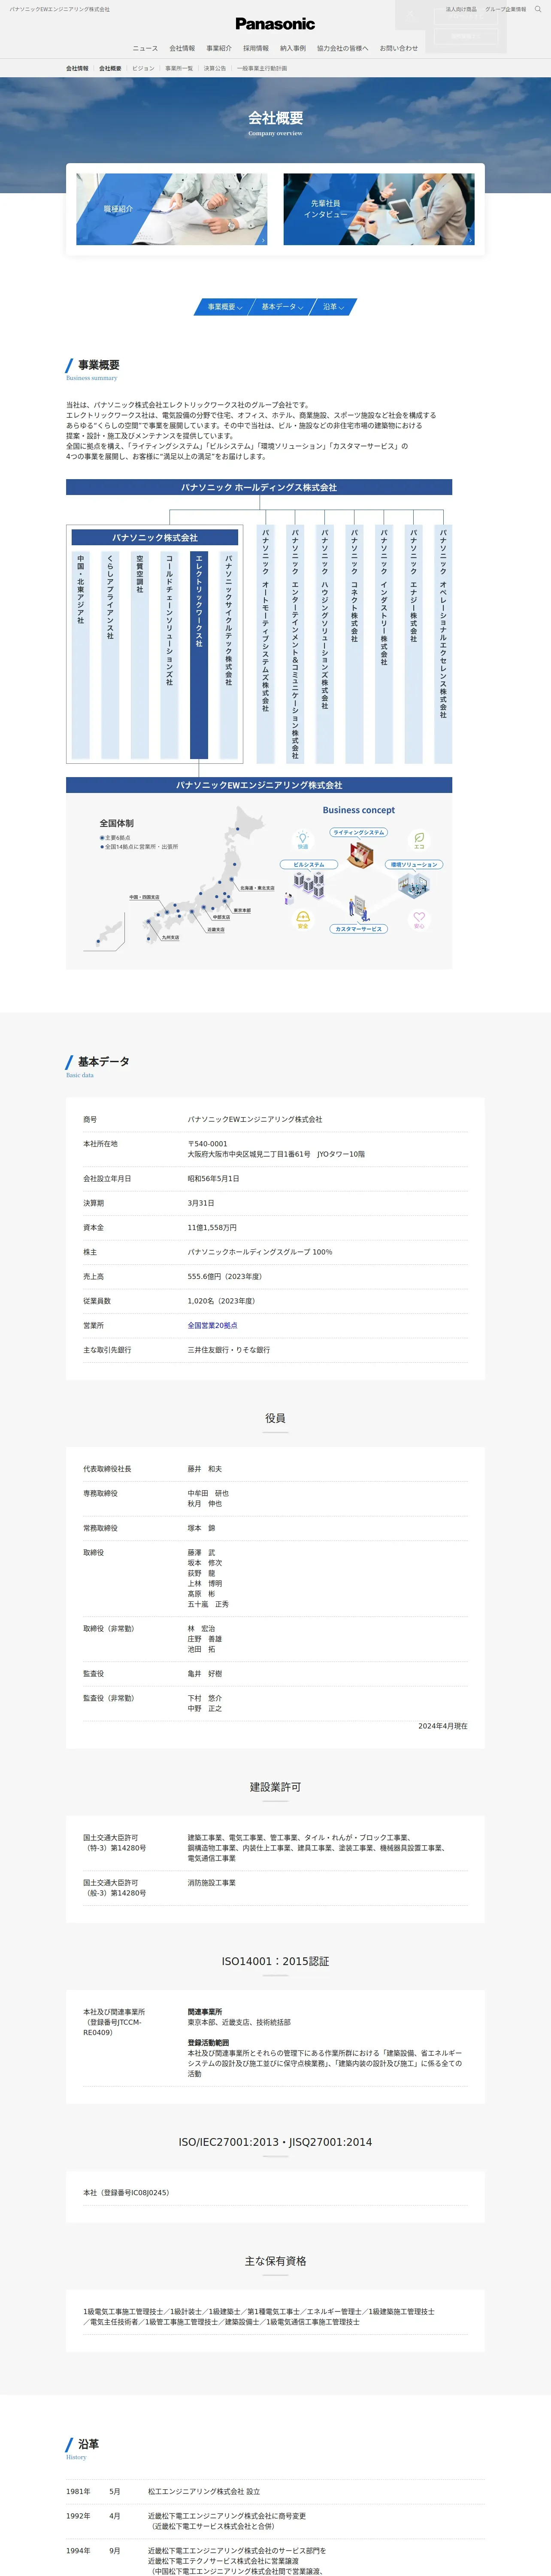Open the 職種紹介 banner card
Screen dimensions: 551x2576
coord(172,209)
